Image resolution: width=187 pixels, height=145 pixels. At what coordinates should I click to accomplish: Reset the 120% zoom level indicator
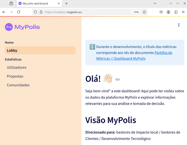136,12
